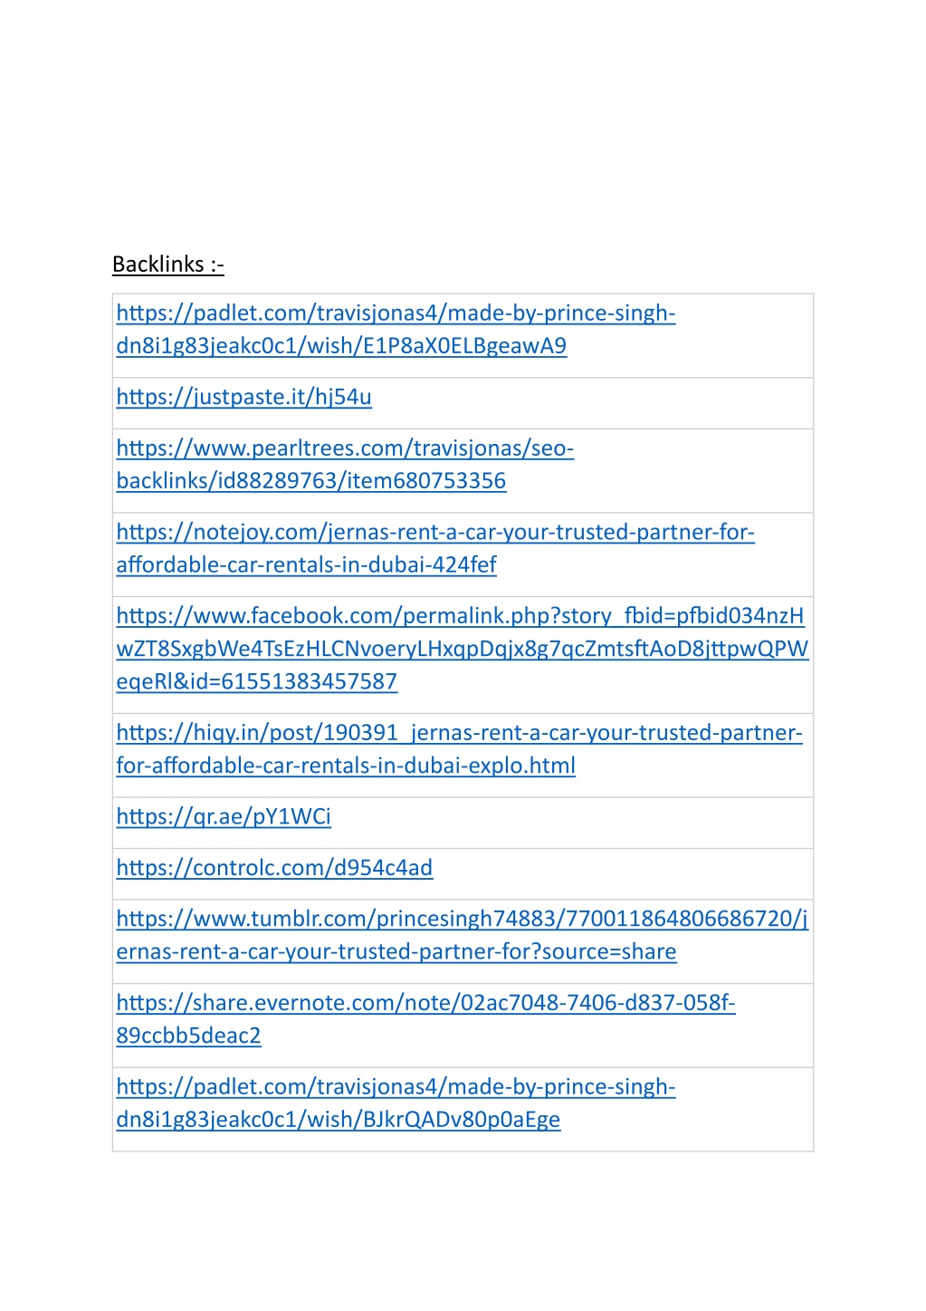Click the 'ernas-rent-a-car-your-trusted-partner-for?source=share' text
Image resolution: width=926 pixels, height=1311 pixels.
[396, 951]
